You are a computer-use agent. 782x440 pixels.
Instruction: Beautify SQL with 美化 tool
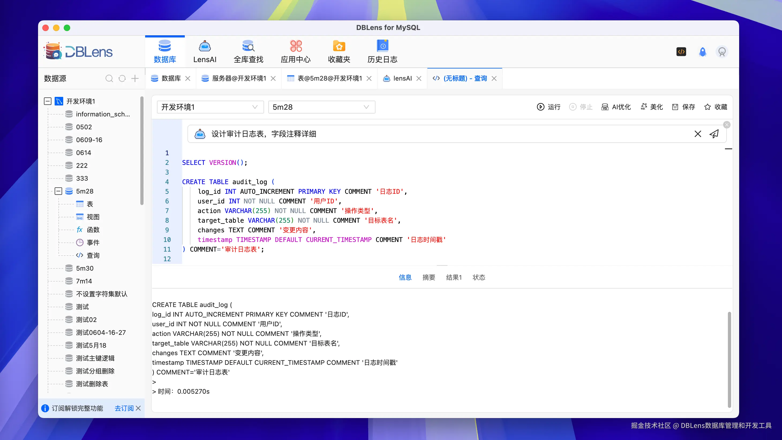pos(652,107)
